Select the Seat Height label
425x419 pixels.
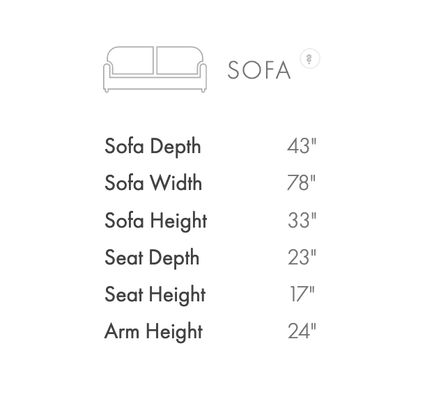point(155,294)
